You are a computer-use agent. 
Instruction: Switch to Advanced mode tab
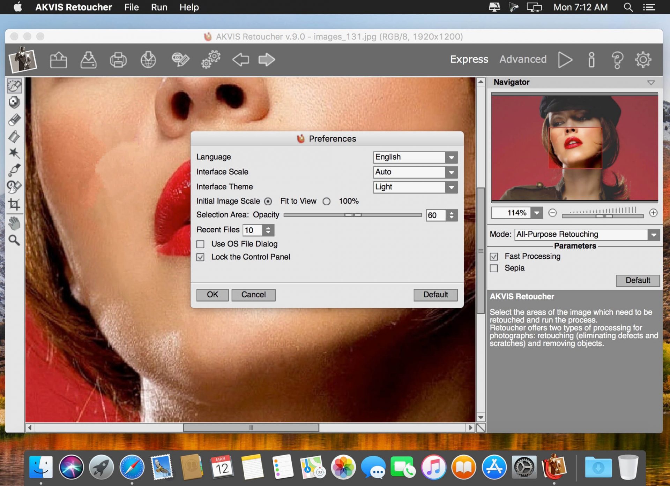[523, 59]
